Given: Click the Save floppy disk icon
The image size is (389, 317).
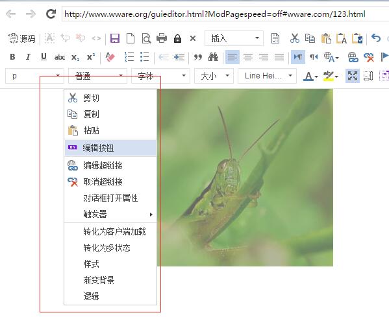Looking at the screenshot, I should pos(114,38).
